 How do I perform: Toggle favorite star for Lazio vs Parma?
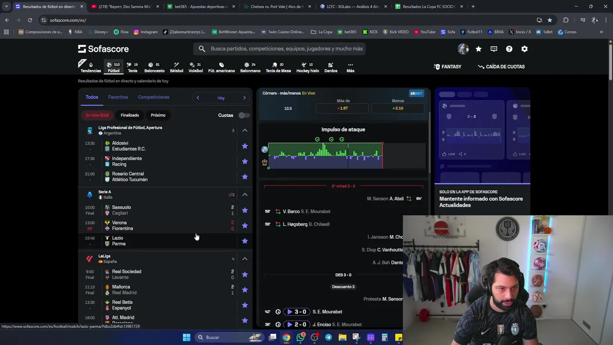[245, 241]
